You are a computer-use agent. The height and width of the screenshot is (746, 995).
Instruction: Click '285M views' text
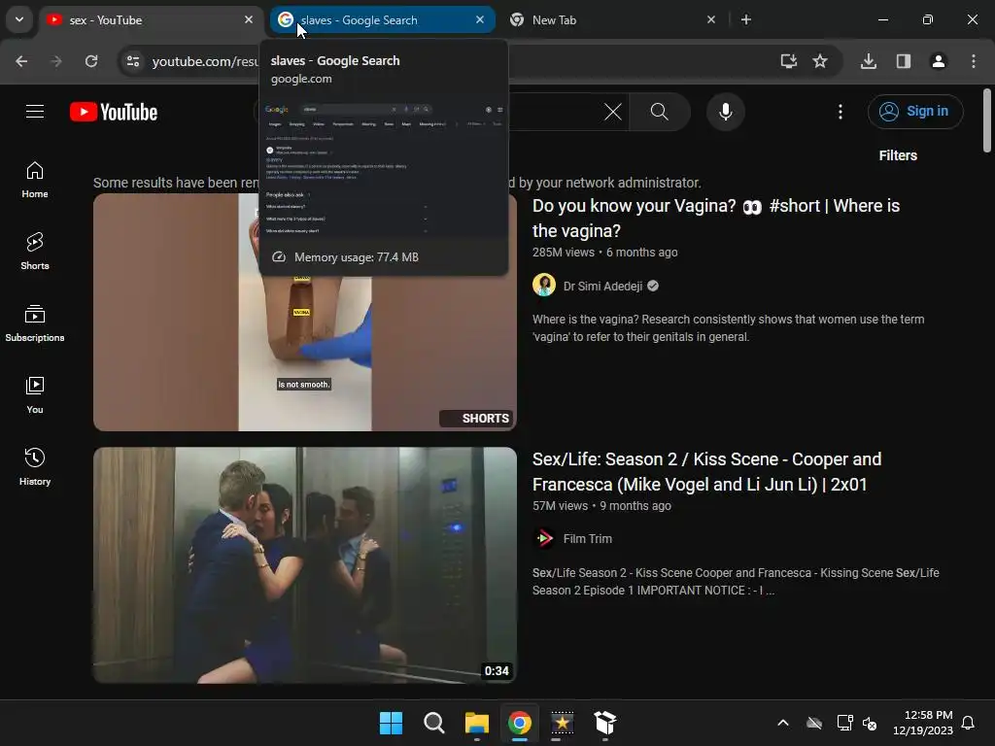click(x=563, y=252)
